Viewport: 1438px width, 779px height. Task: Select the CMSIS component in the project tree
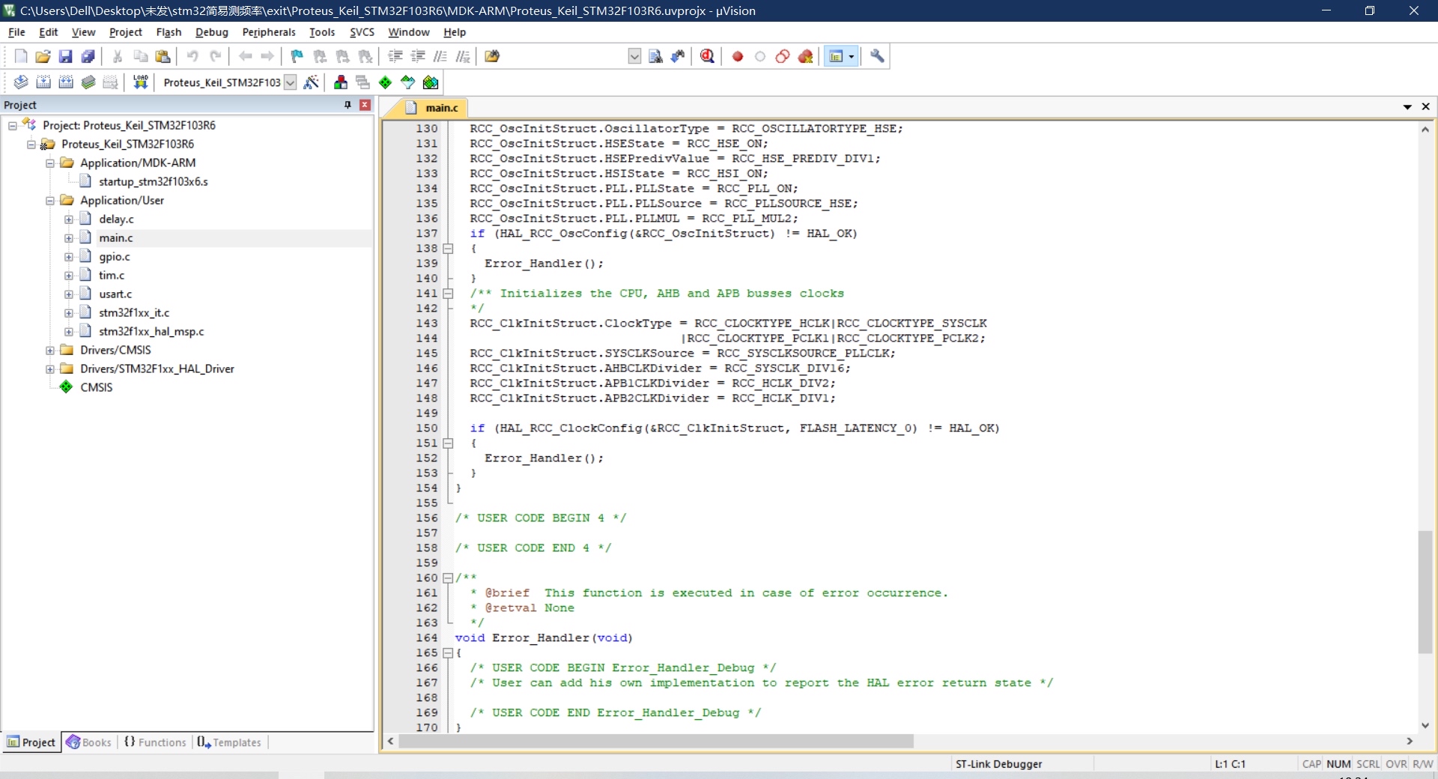[x=97, y=387]
